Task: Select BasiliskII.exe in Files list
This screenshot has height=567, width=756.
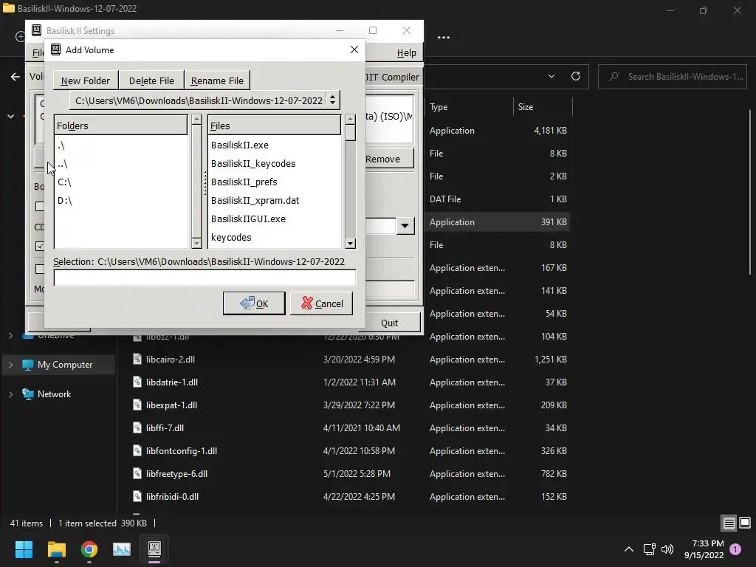Action: pyautogui.click(x=275, y=145)
